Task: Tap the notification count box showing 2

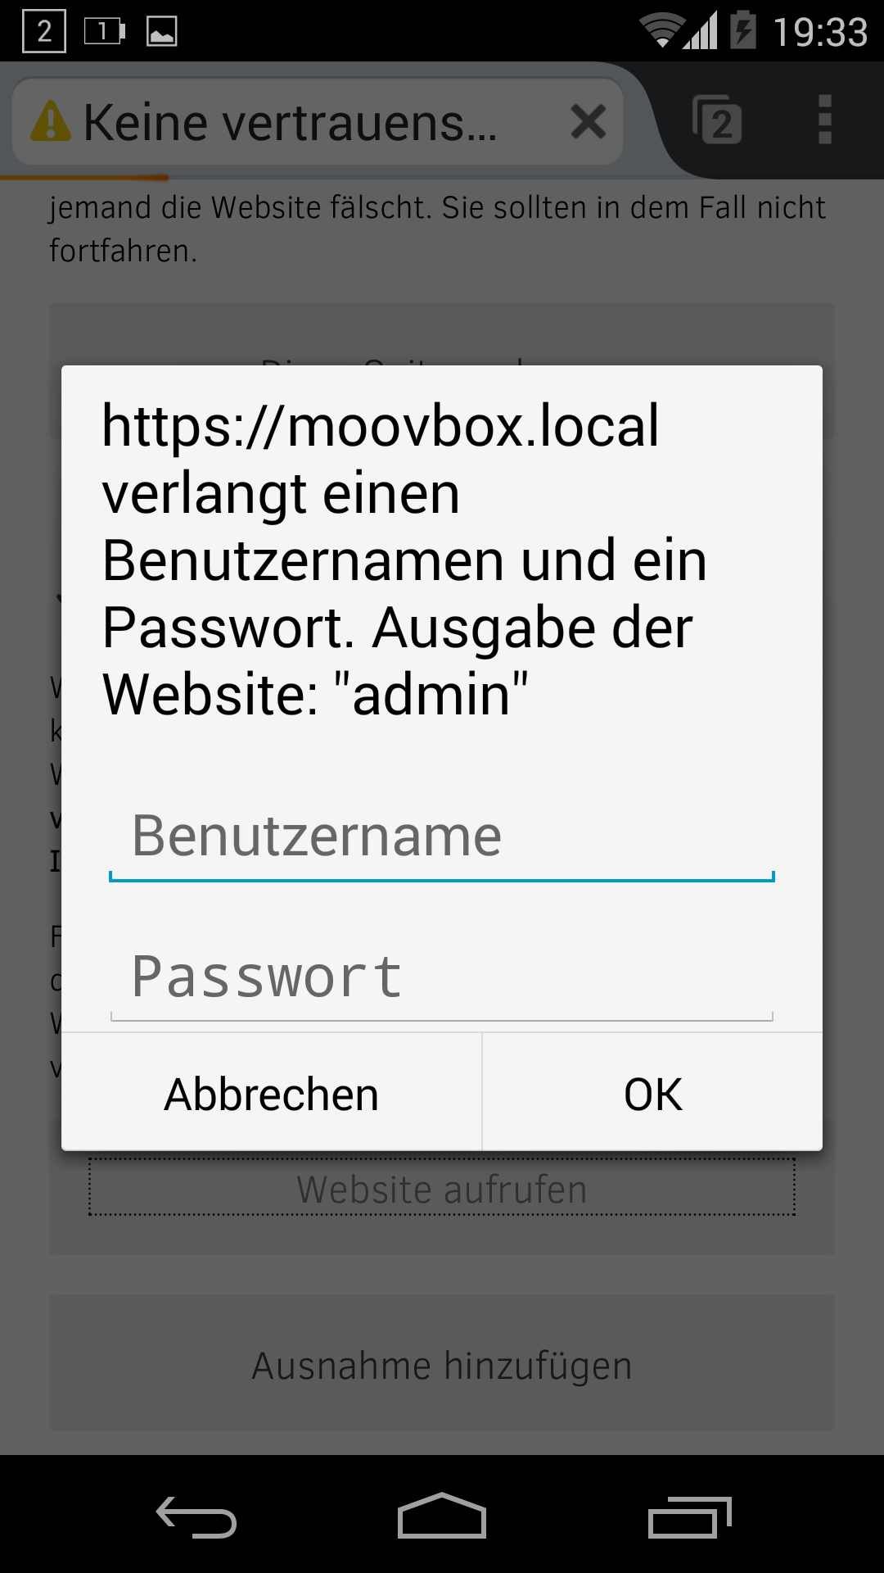Action: (44, 31)
